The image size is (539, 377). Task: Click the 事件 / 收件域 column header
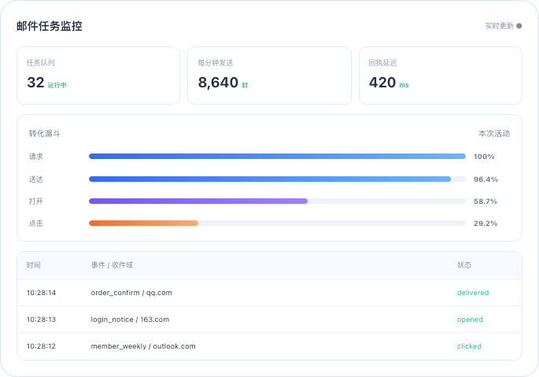point(112,265)
